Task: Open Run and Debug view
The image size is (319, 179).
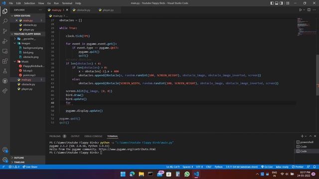Action: tap(5, 41)
